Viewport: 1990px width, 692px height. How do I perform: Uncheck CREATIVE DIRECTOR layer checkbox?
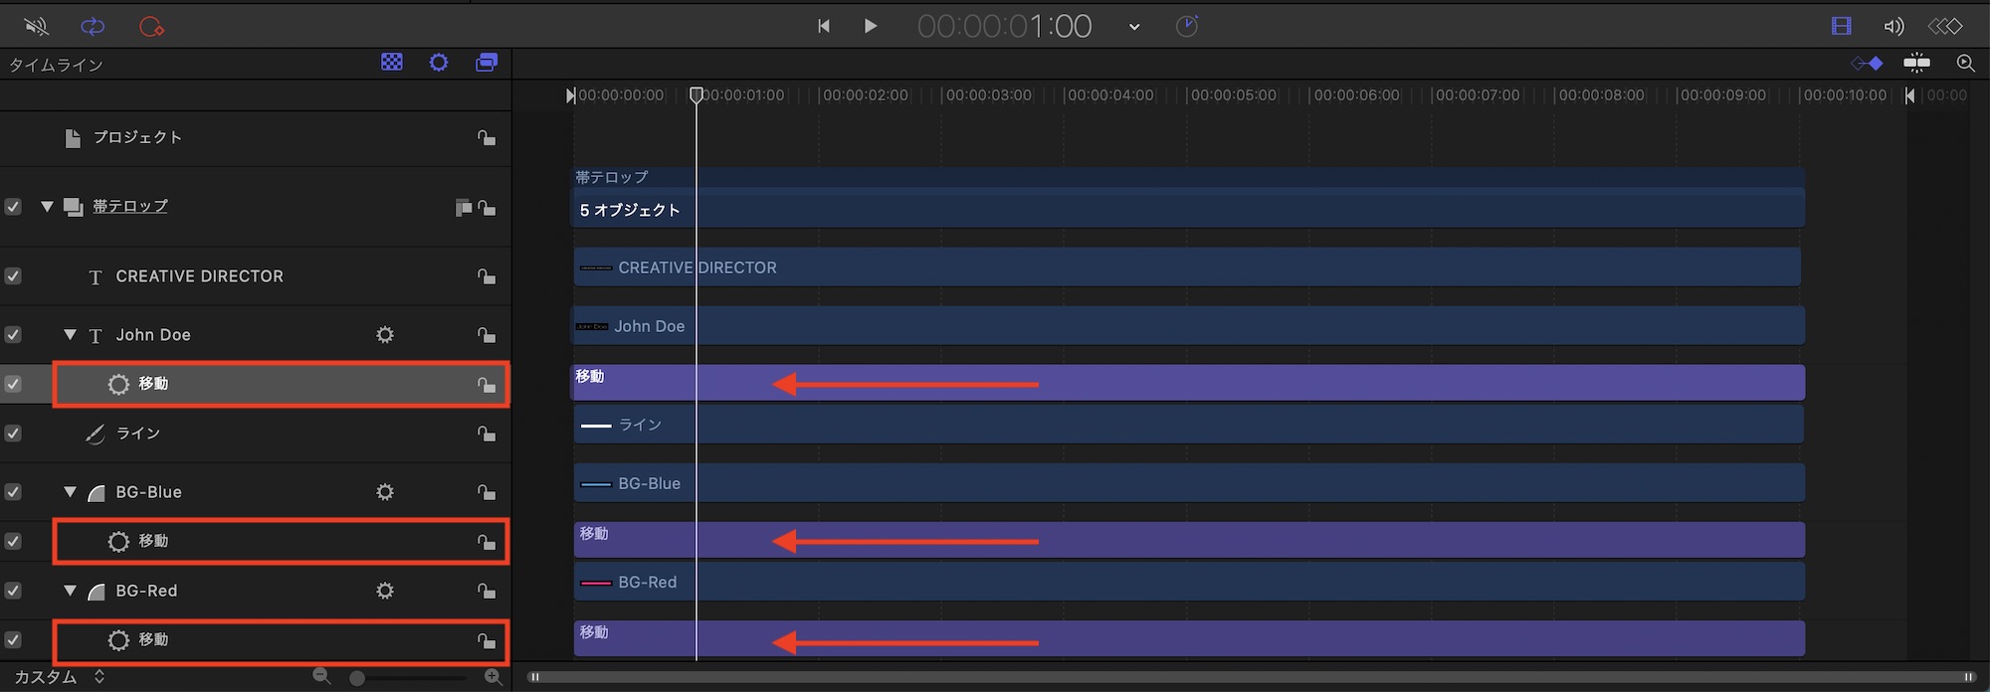[13, 276]
